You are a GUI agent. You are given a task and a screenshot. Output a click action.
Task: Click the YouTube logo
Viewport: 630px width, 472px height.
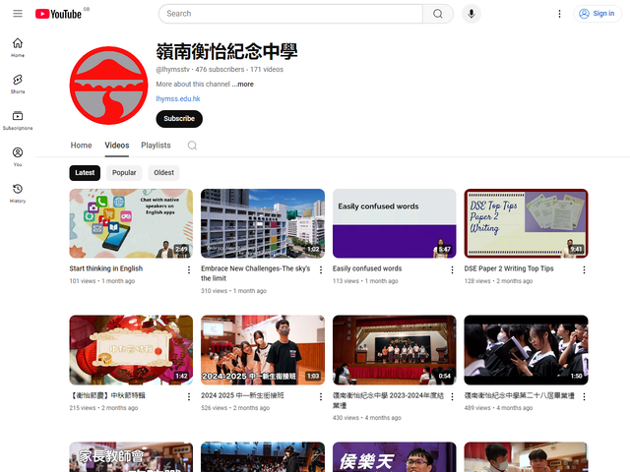click(58, 14)
